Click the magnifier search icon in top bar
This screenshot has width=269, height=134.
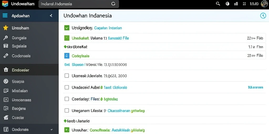tap(218, 4)
